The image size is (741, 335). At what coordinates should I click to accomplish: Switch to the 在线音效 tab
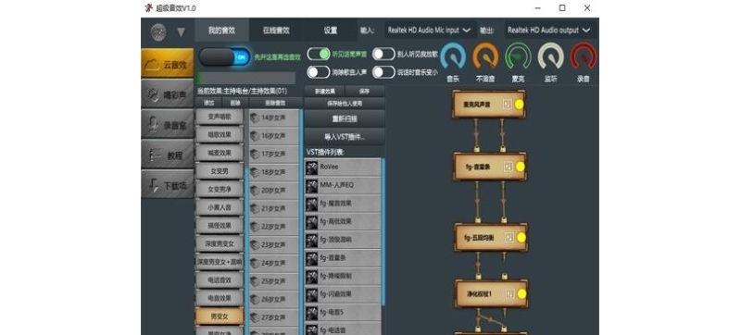pyautogui.click(x=276, y=31)
